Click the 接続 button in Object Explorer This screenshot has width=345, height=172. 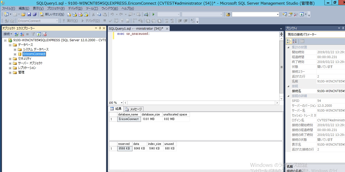pyautogui.click(x=7, y=34)
